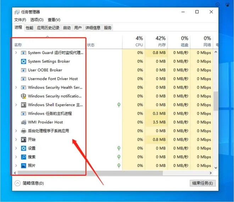Select the 0.3 MB memory cell for Windows 任务的主机进程
Screen dimensions: 234x202
[x=156, y=113]
